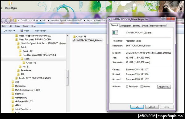This screenshot has height=119, width=185.
Task: Click folder icon of Need.For.Speed.Shift-RELOADED
Action: (17, 39)
